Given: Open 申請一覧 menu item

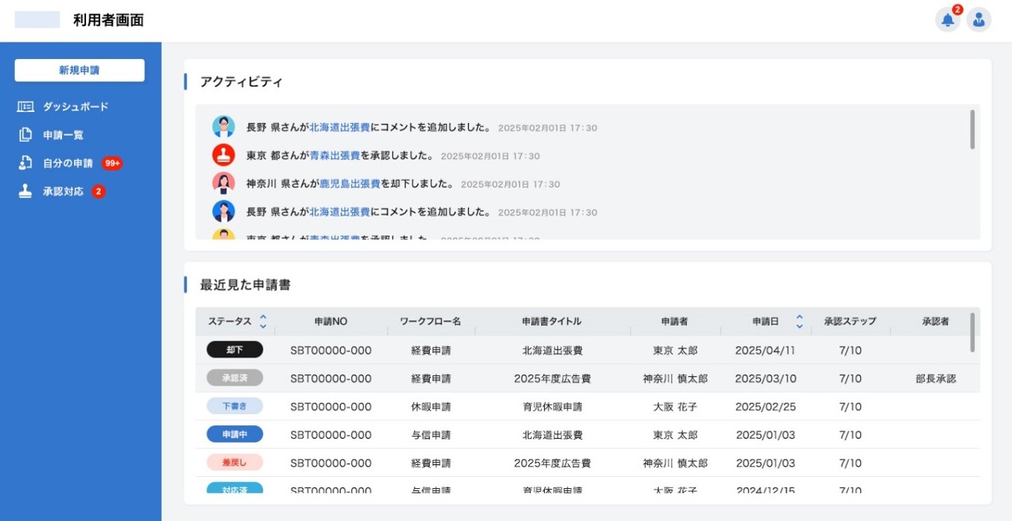Looking at the screenshot, I should (x=63, y=135).
